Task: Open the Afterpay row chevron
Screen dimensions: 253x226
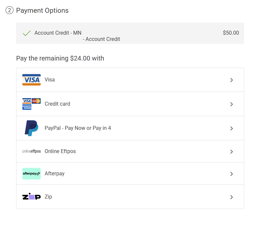Action: (231, 174)
